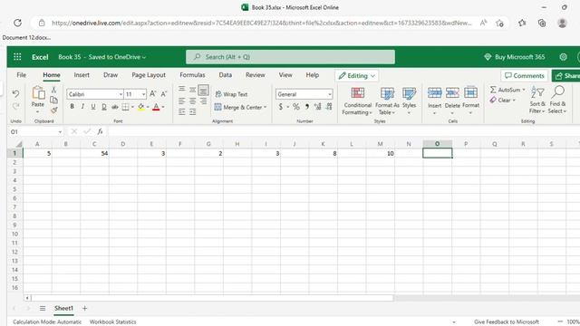Center text horizontally
This screenshot has width=580, height=326.
[193, 101]
